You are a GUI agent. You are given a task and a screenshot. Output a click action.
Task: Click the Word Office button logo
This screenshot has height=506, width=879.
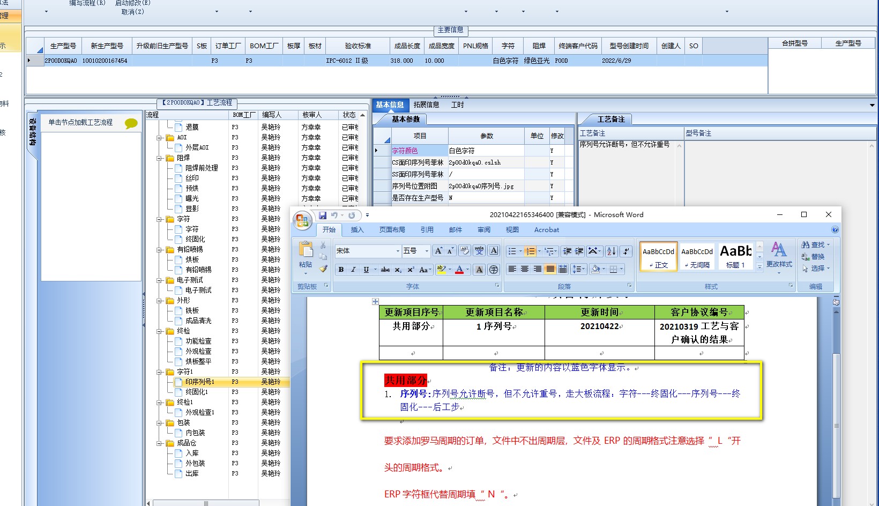click(x=303, y=220)
